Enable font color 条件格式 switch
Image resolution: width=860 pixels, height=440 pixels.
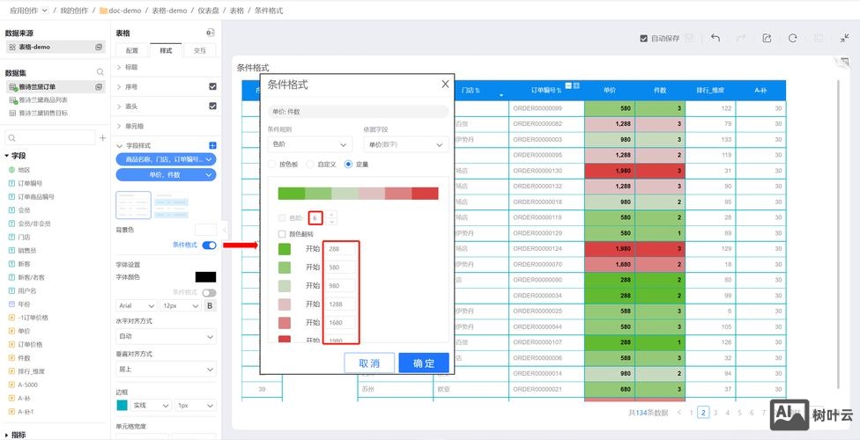[x=209, y=293]
